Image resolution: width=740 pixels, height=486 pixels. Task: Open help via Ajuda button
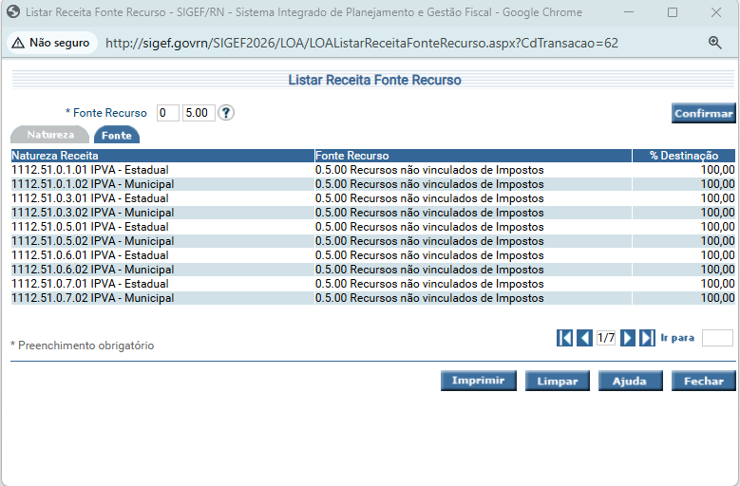(x=629, y=381)
